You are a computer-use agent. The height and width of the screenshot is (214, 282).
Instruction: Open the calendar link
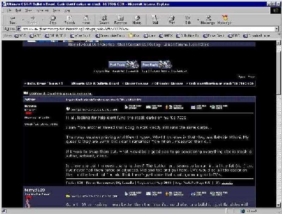[180, 71]
